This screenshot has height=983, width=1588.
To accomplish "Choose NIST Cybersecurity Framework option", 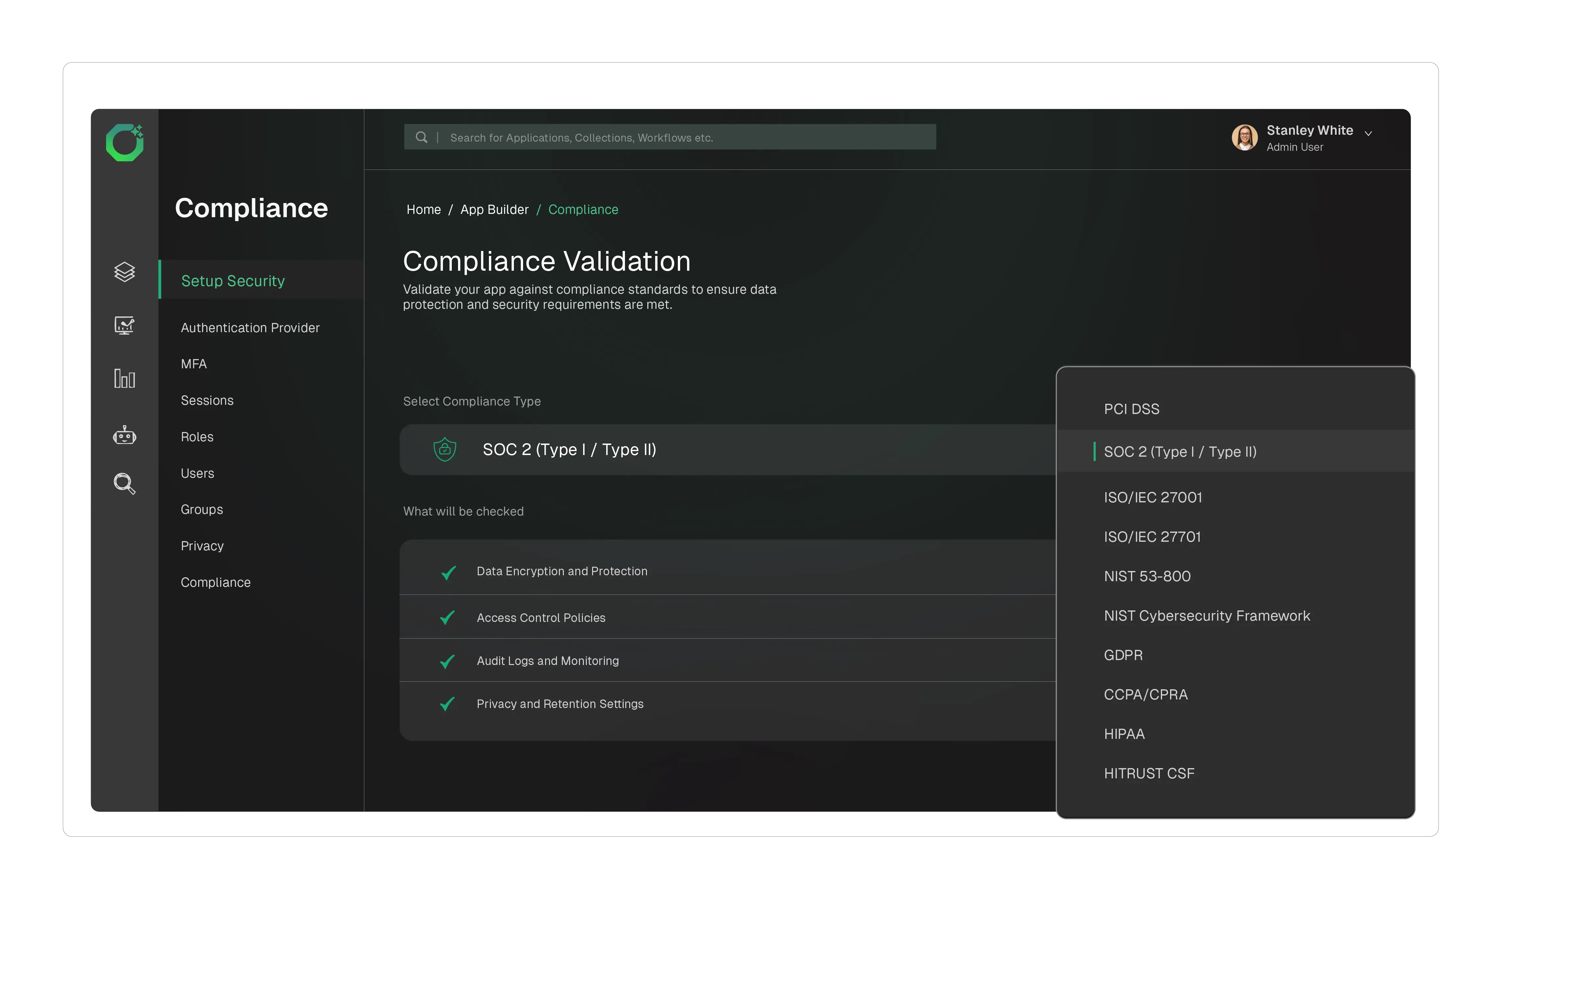I will point(1207,616).
